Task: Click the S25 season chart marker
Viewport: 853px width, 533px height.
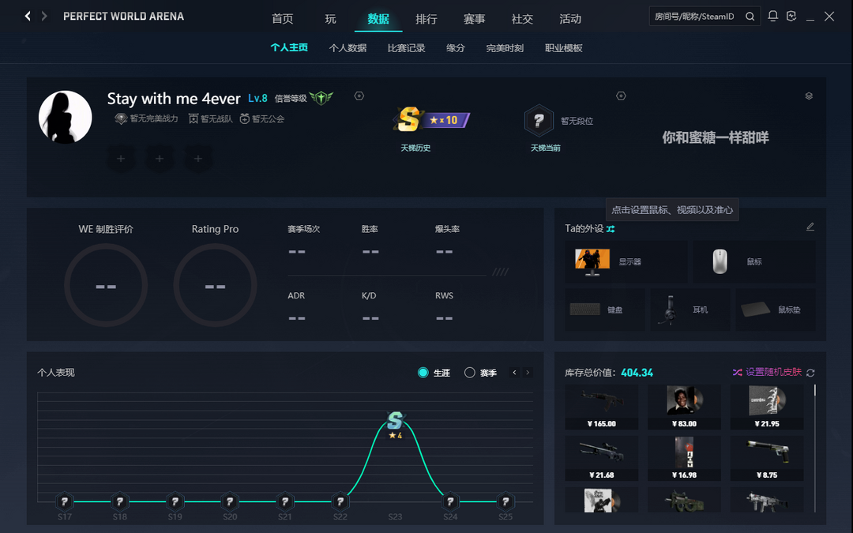Action: (x=505, y=501)
